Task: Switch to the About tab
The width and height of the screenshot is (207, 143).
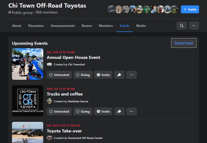Action: point(17,26)
